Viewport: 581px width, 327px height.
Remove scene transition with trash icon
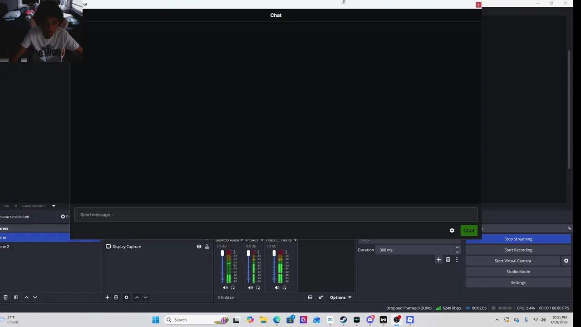pos(448,260)
